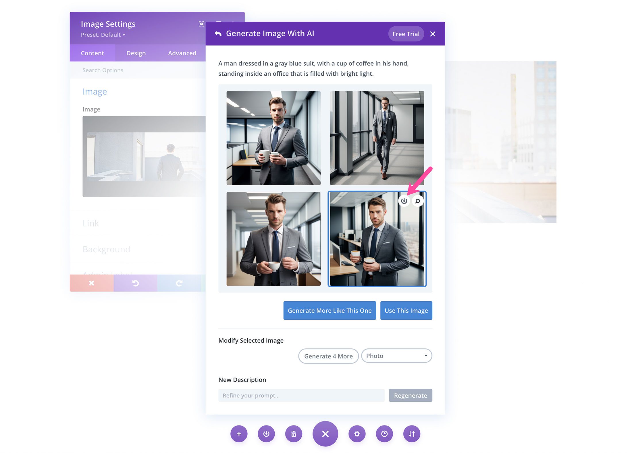This screenshot has width=632, height=453.
Task: Select the Design tab in Image Settings
Action: (136, 53)
